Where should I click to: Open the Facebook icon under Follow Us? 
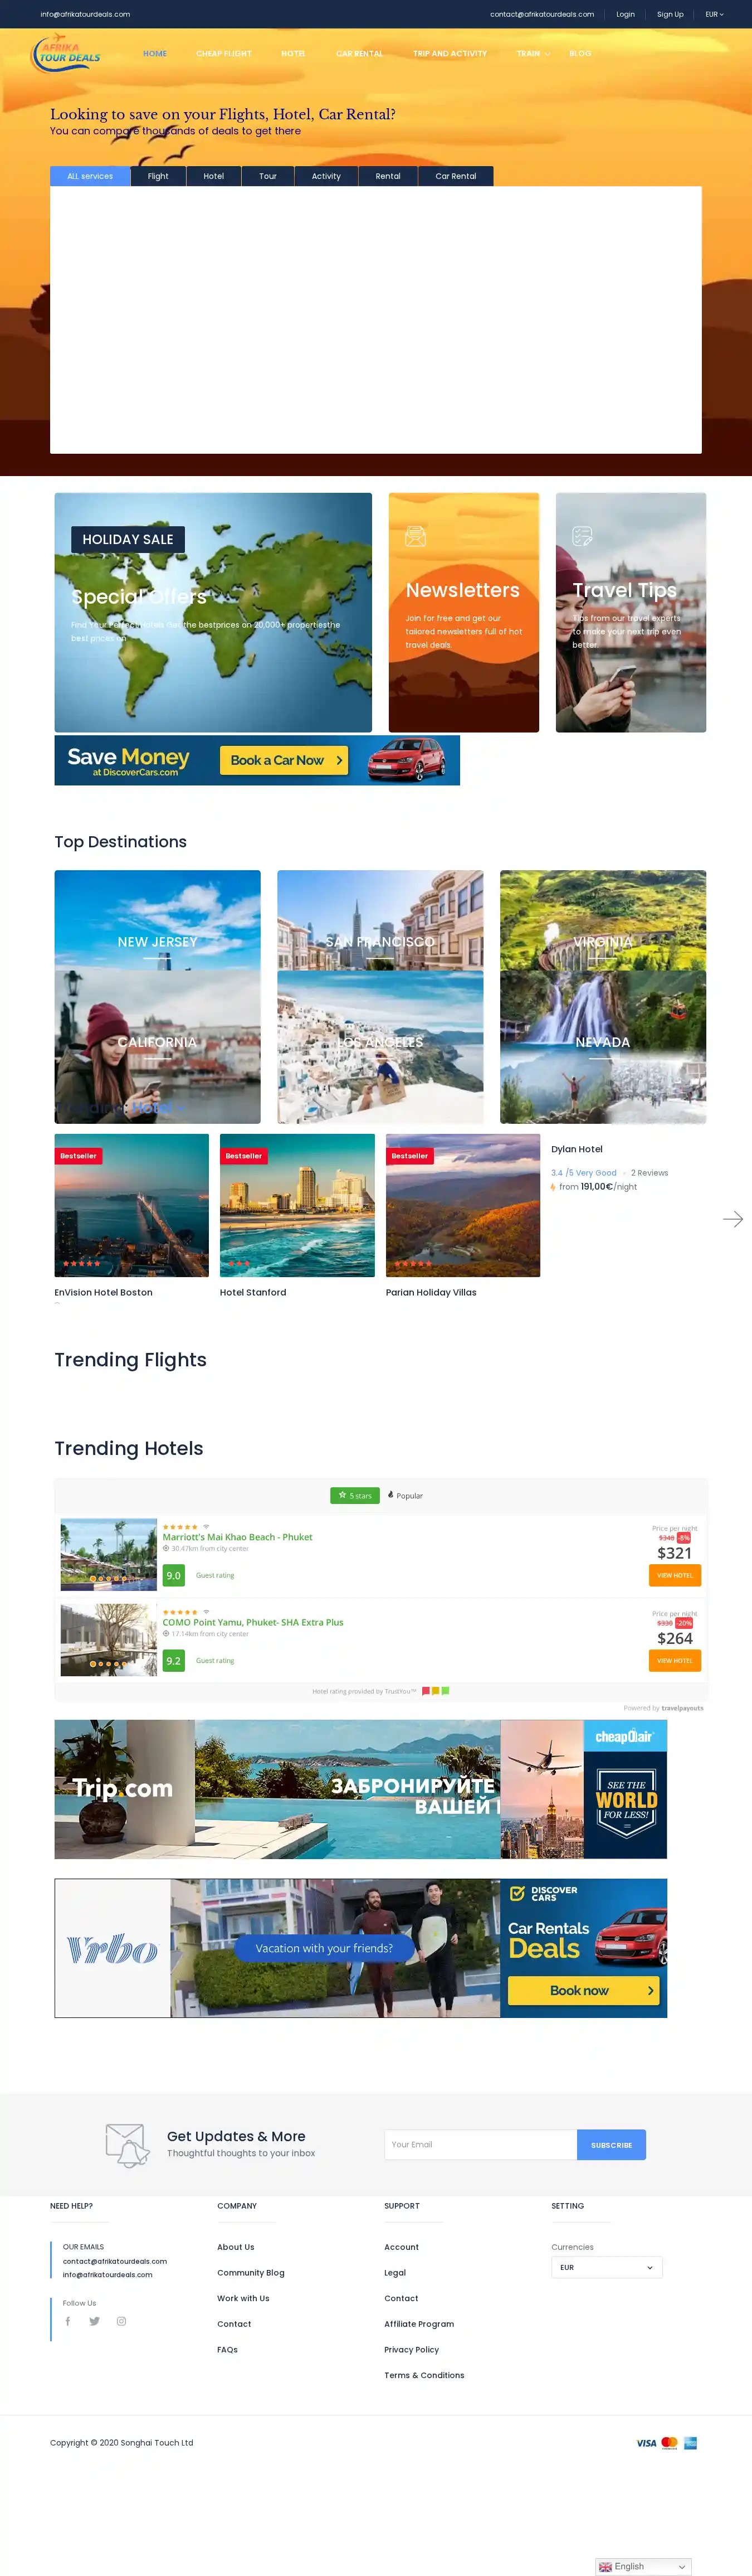click(x=68, y=2321)
